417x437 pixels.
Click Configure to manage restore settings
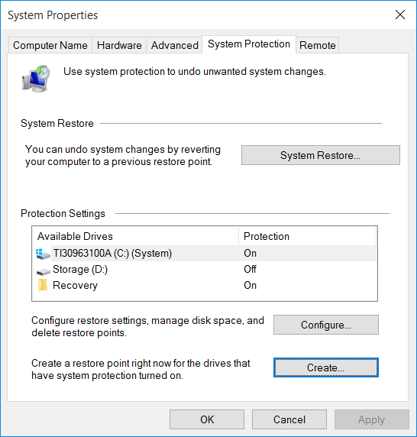click(x=326, y=325)
